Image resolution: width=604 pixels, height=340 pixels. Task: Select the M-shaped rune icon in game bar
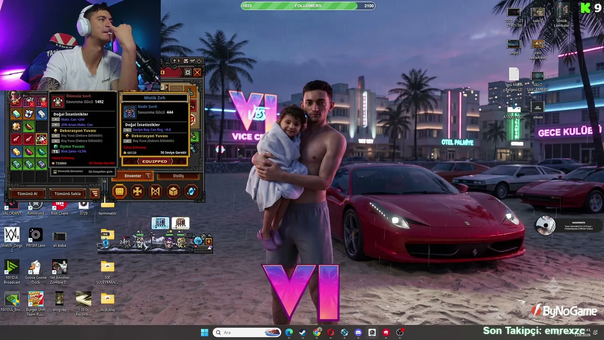click(x=155, y=191)
